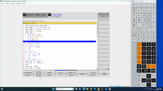Open the Máquina menu

8,4
